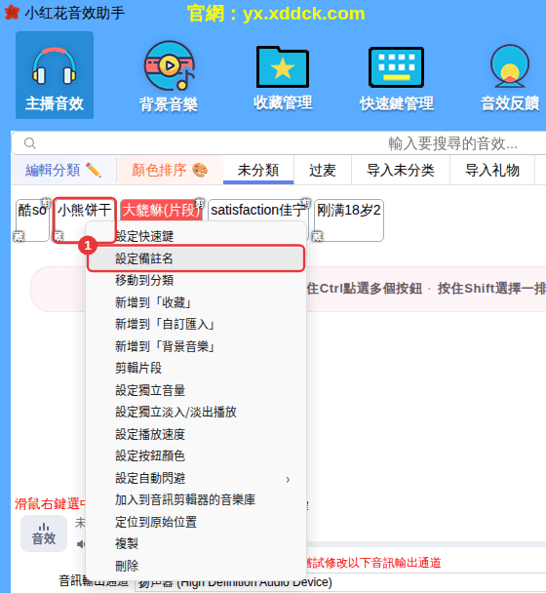Play the 大貔貅(片段) sound button
Viewport: 546px width, 593px height.
(162, 210)
